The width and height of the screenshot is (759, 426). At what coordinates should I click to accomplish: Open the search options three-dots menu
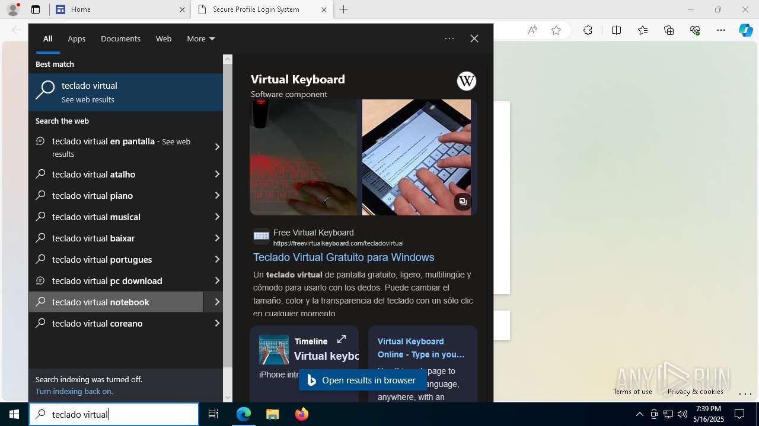(x=449, y=38)
